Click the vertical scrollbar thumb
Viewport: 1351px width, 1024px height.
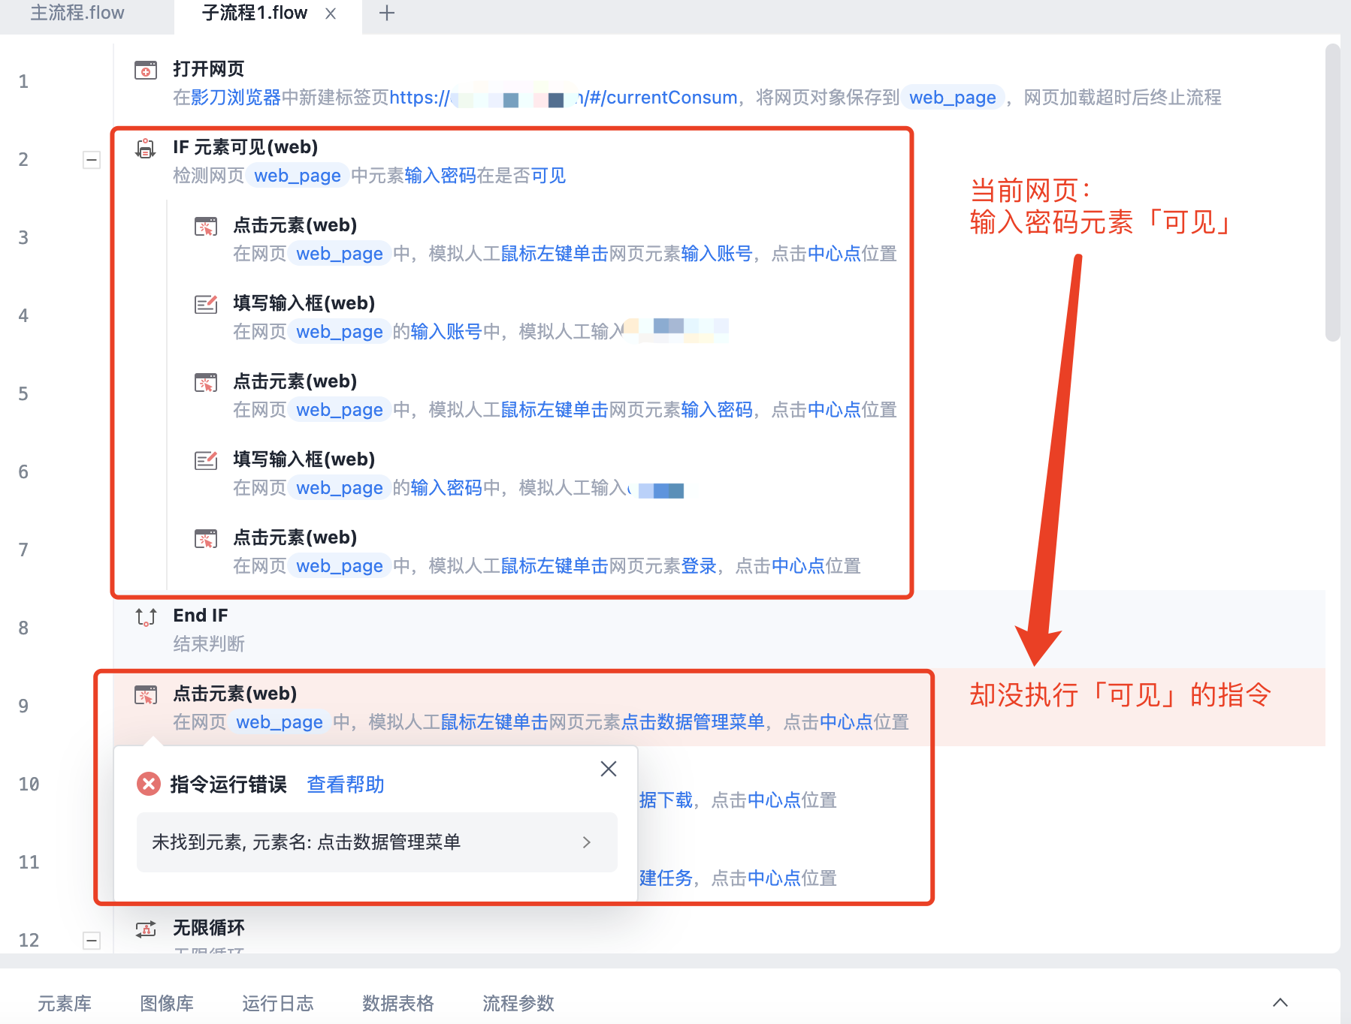1332,192
